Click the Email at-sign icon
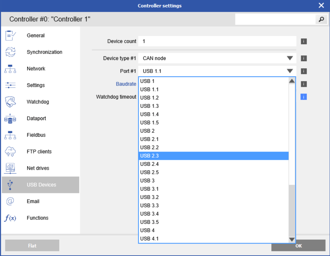The height and width of the screenshot is (256, 330). pyautogui.click(x=10, y=201)
